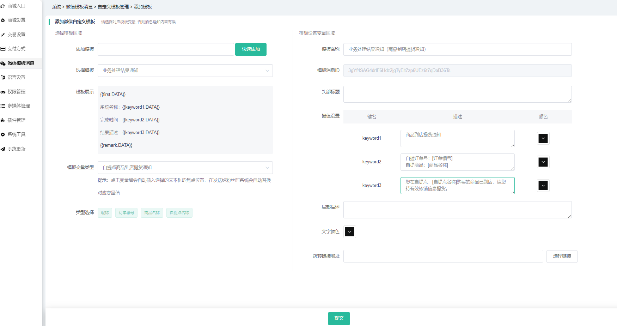Click the 多媒体管理 list icon in sidebar
Viewport: 617px width, 326px height.
[x=3, y=106]
